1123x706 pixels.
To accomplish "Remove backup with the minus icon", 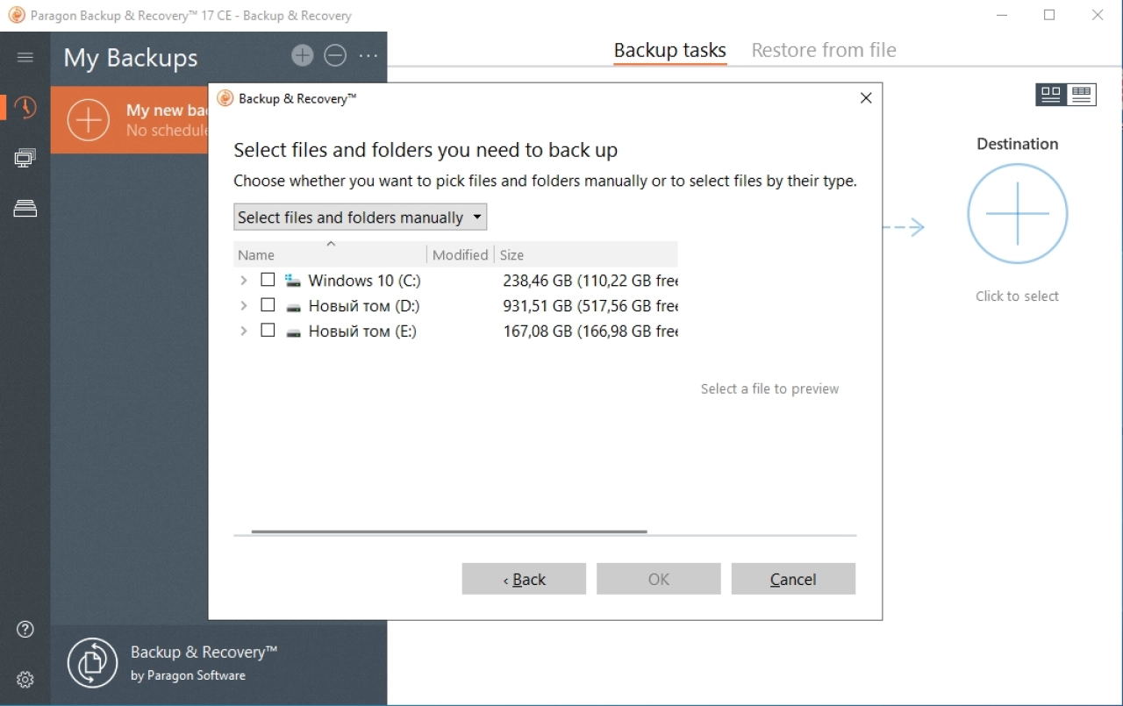I will pos(335,56).
